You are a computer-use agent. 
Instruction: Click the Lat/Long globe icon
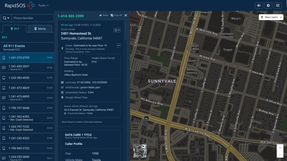(x=62, y=82)
